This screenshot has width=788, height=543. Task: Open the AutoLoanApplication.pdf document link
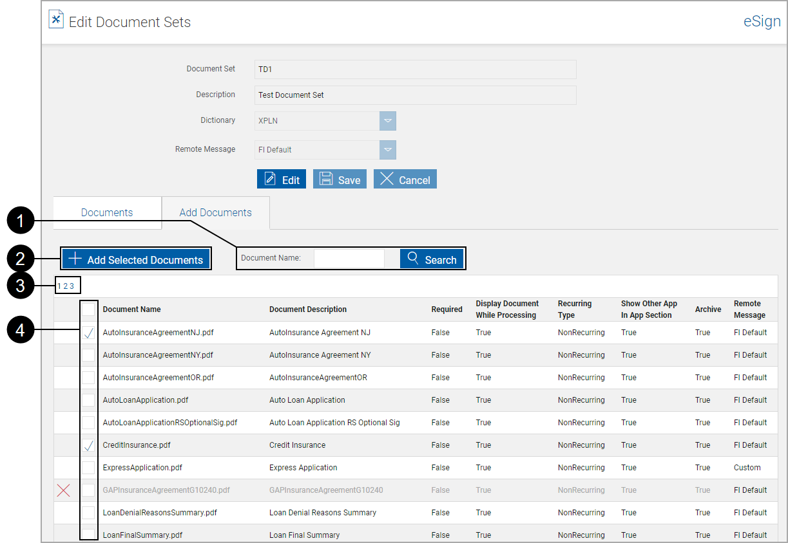point(146,400)
